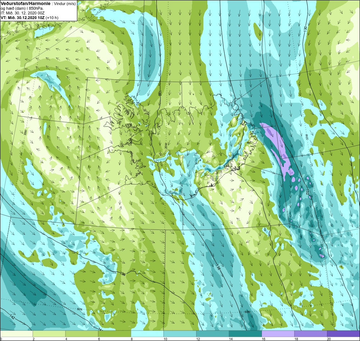Viewport: 360px width, 341px height.
Task: Choose the 6–8 m/s olive green legend swatch
Action: (114, 333)
